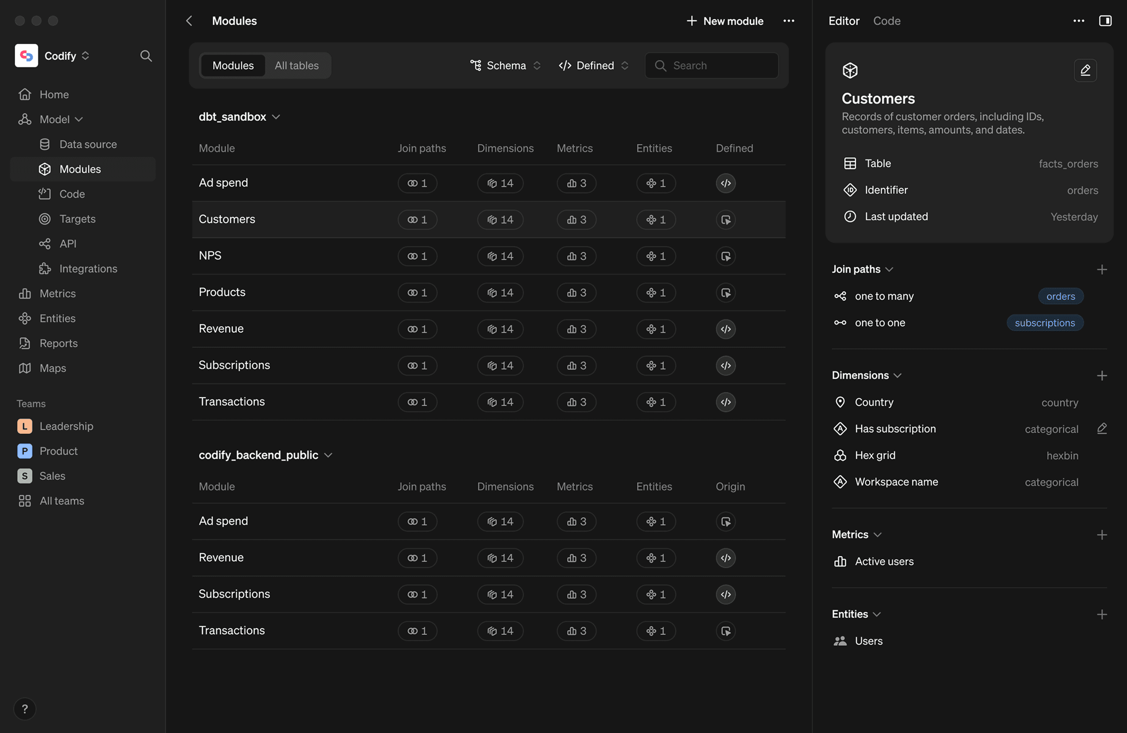Click the search magnifier icon in sidebar
Viewport: 1127px width, 733px height.
[146, 56]
